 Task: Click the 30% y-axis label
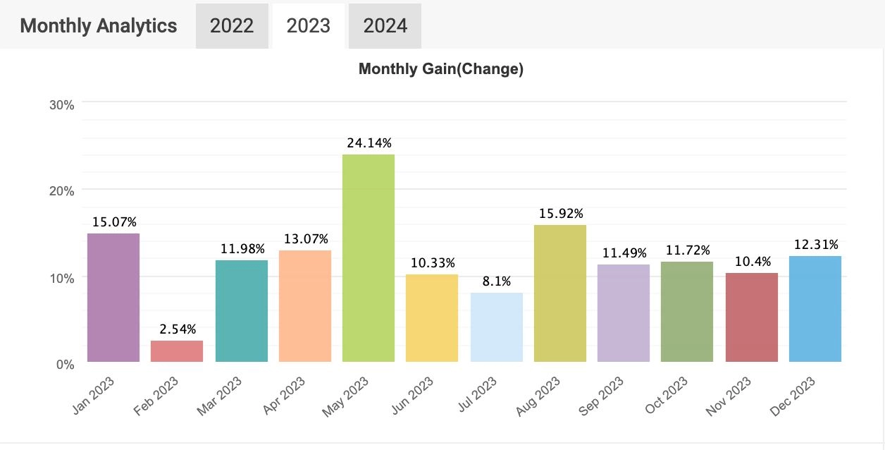coord(62,105)
